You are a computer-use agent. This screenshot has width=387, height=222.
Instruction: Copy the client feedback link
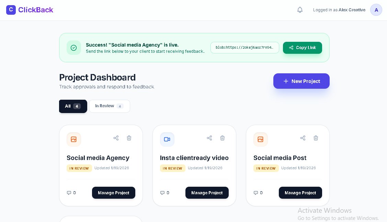302,48
